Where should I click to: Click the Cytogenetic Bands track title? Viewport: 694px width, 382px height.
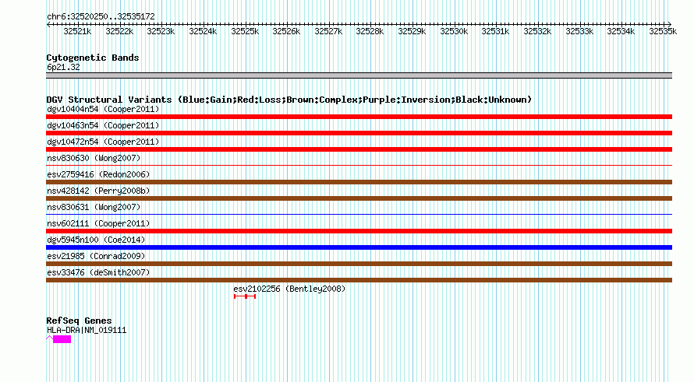[93, 58]
